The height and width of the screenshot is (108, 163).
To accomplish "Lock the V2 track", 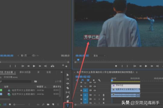I will click(81, 86).
